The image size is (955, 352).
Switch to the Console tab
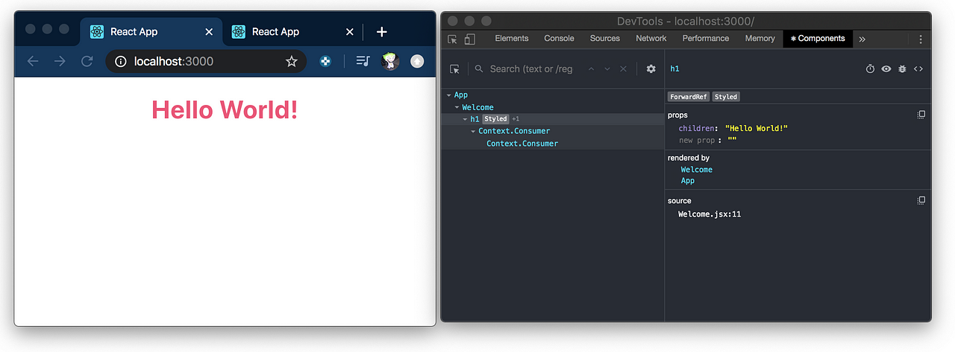[x=560, y=39]
